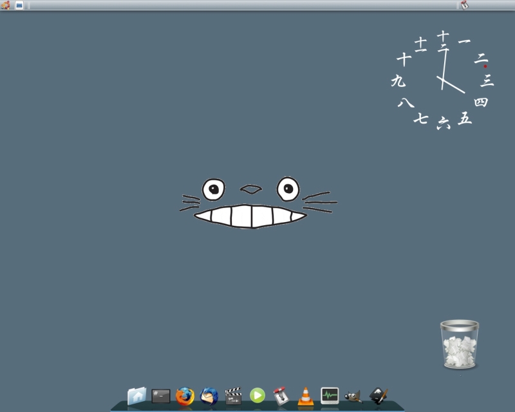Open Firefox from the dock
The width and height of the screenshot is (515, 412).
click(x=185, y=397)
